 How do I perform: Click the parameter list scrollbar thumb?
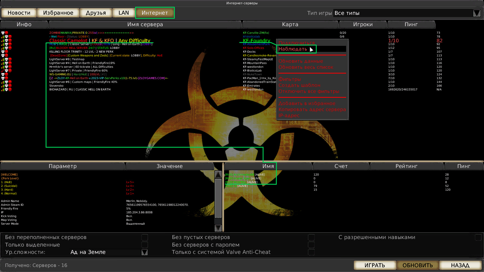click(x=218, y=198)
